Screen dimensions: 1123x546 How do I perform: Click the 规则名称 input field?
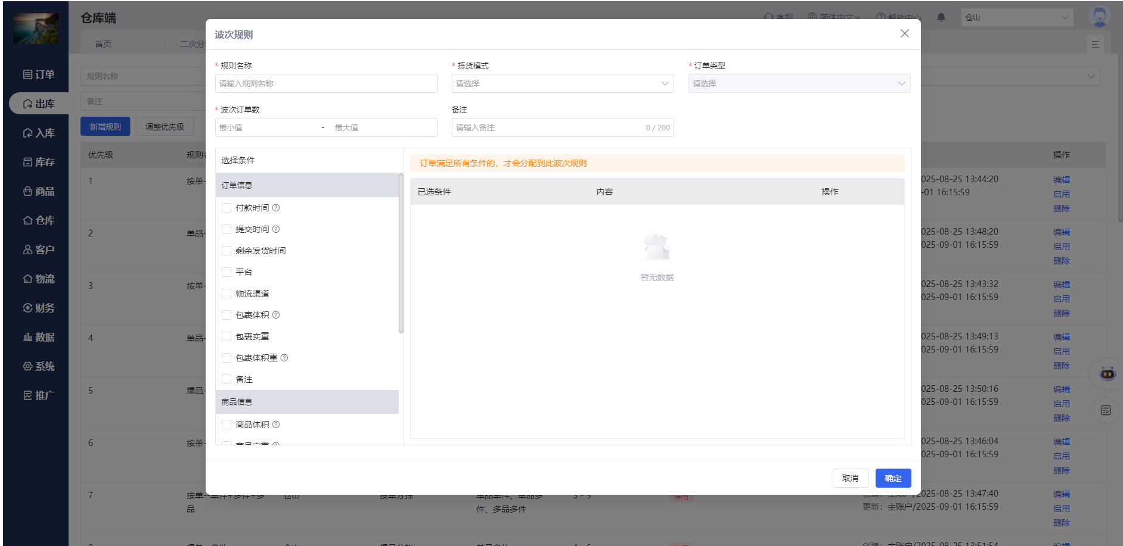coord(326,83)
